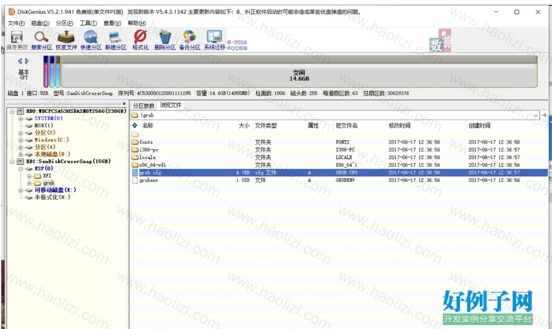
Task: Collapse the HD0 disk node
Action: coord(12,111)
